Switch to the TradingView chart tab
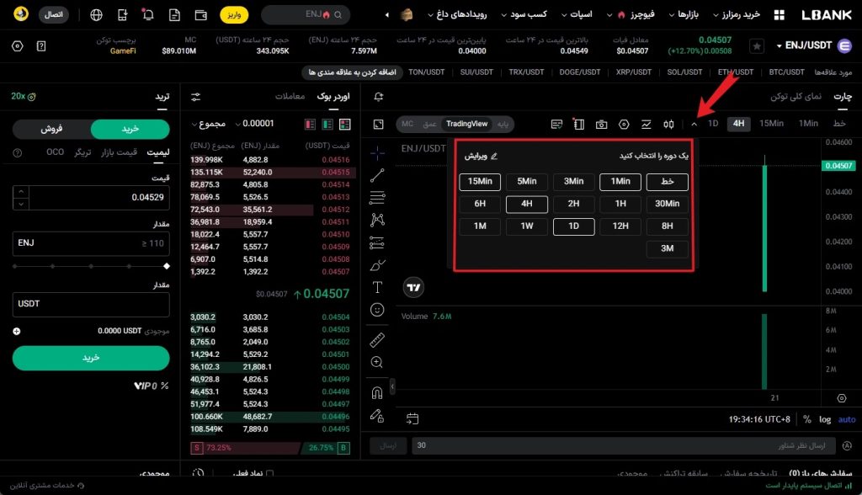 click(x=466, y=125)
